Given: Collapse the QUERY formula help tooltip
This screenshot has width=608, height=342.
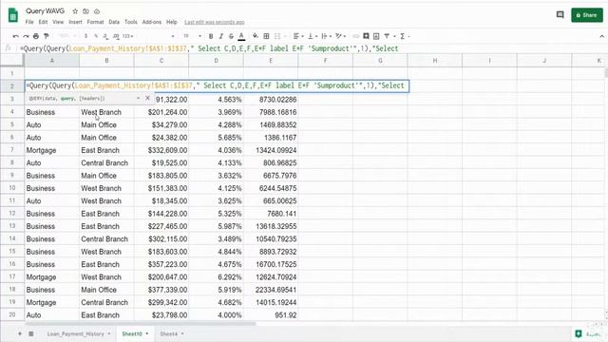Looking at the screenshot, I should (138, 98).
